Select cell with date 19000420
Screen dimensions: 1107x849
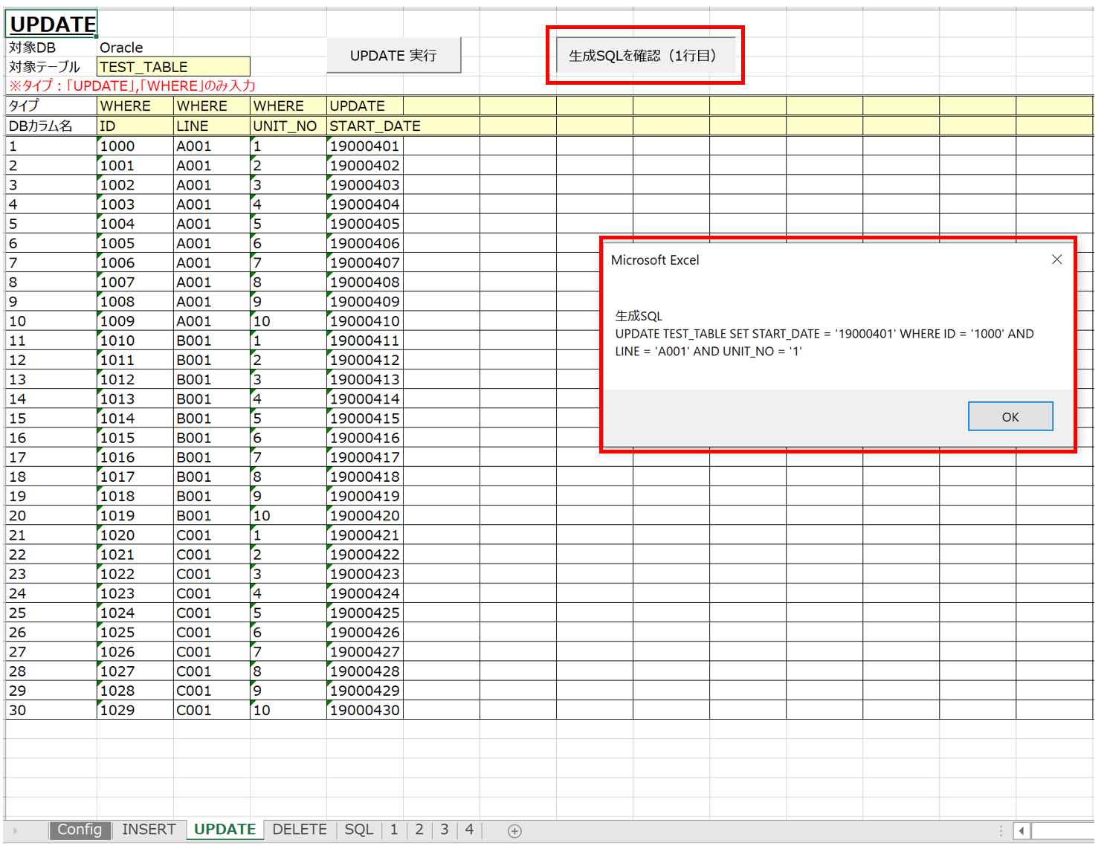click(364, 516)
